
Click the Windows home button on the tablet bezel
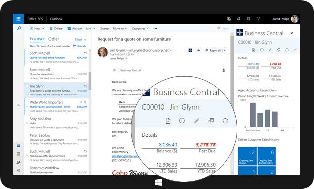point(158,182)
